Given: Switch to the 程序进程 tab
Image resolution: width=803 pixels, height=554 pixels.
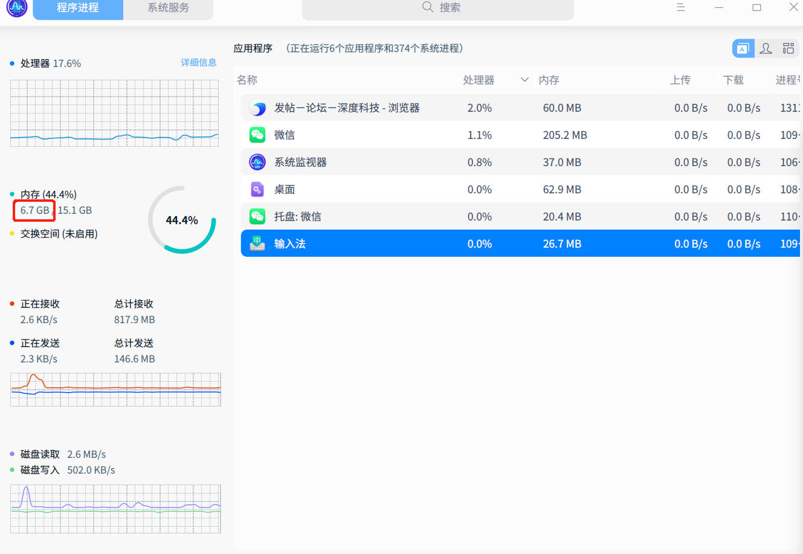Looking at the screenshot, I should [78, 8].
